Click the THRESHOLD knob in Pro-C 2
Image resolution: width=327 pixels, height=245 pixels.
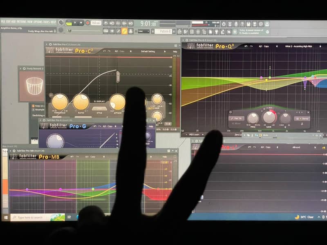coord(60,102)
